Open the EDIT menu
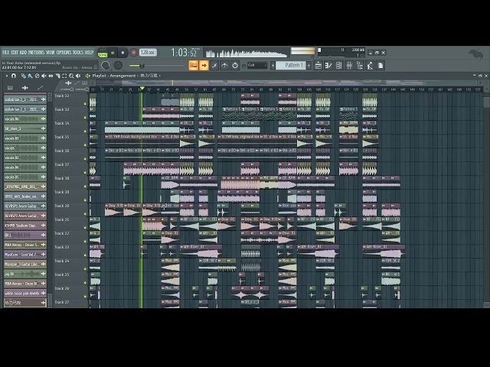The image size is (490, 367). tap(15, 53)
